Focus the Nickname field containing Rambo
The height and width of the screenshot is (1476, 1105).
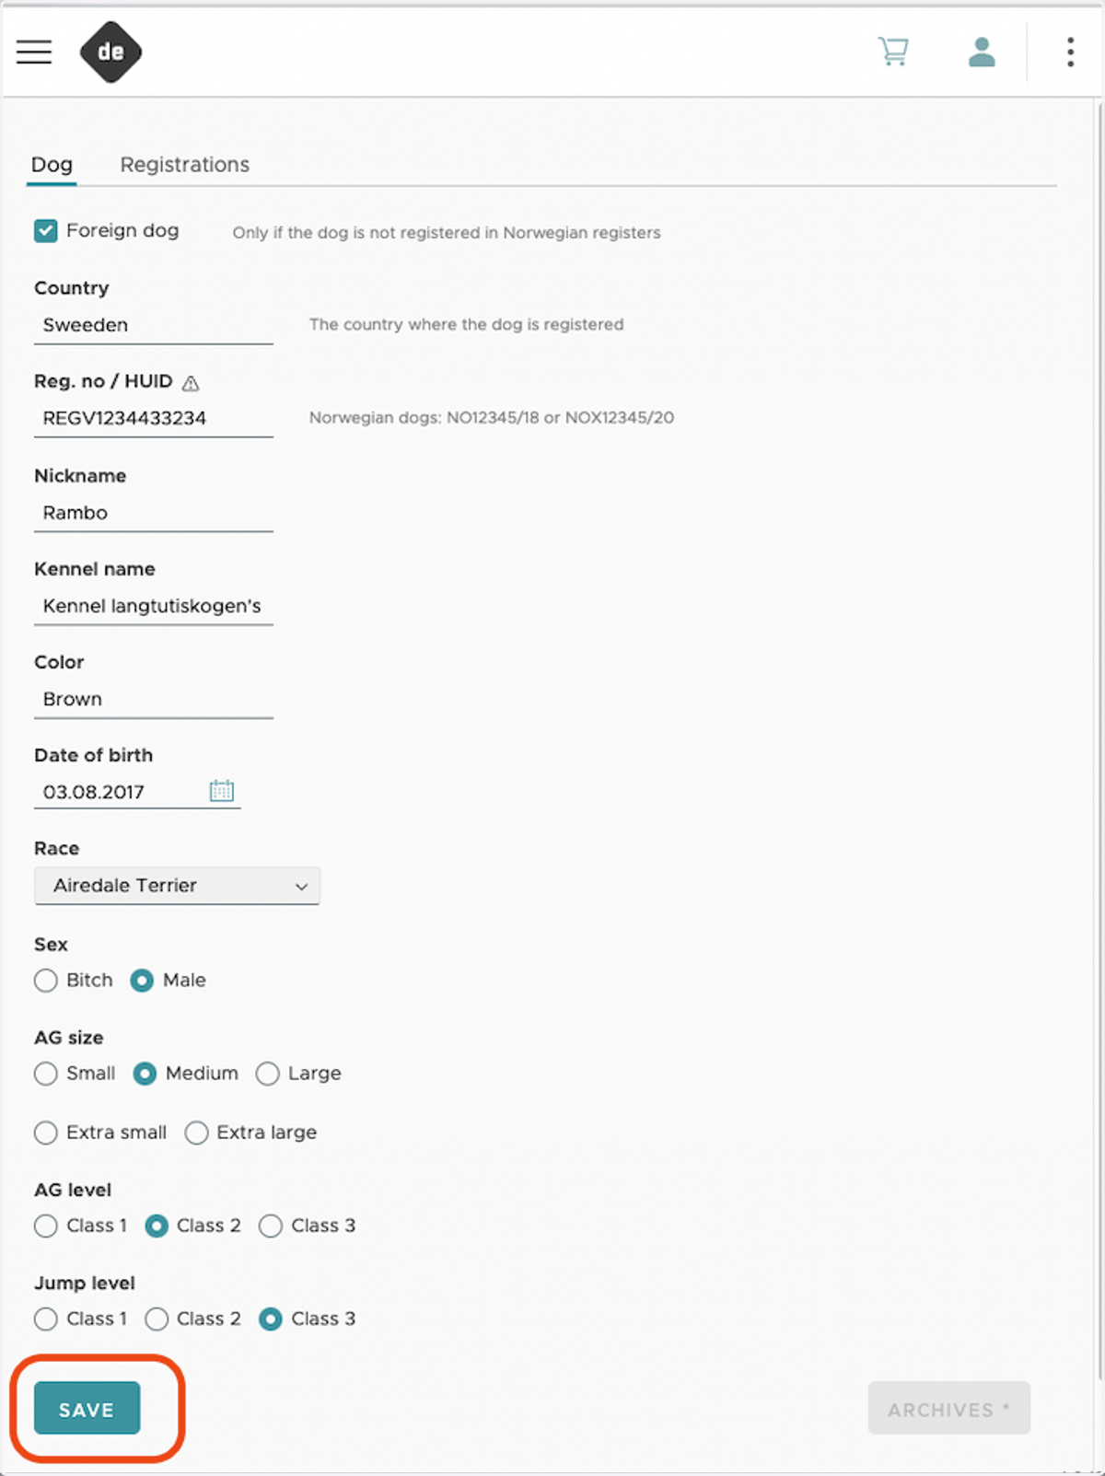(154, 513)
